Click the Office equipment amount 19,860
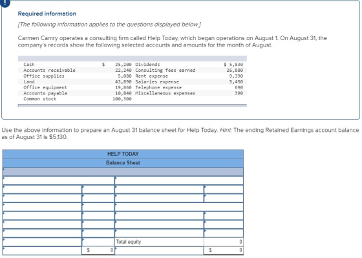Screen dimensions: 362x258 (123, 87)
